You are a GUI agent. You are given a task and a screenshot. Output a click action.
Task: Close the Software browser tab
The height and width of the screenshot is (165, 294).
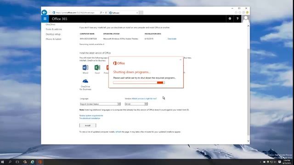(137, 13)
